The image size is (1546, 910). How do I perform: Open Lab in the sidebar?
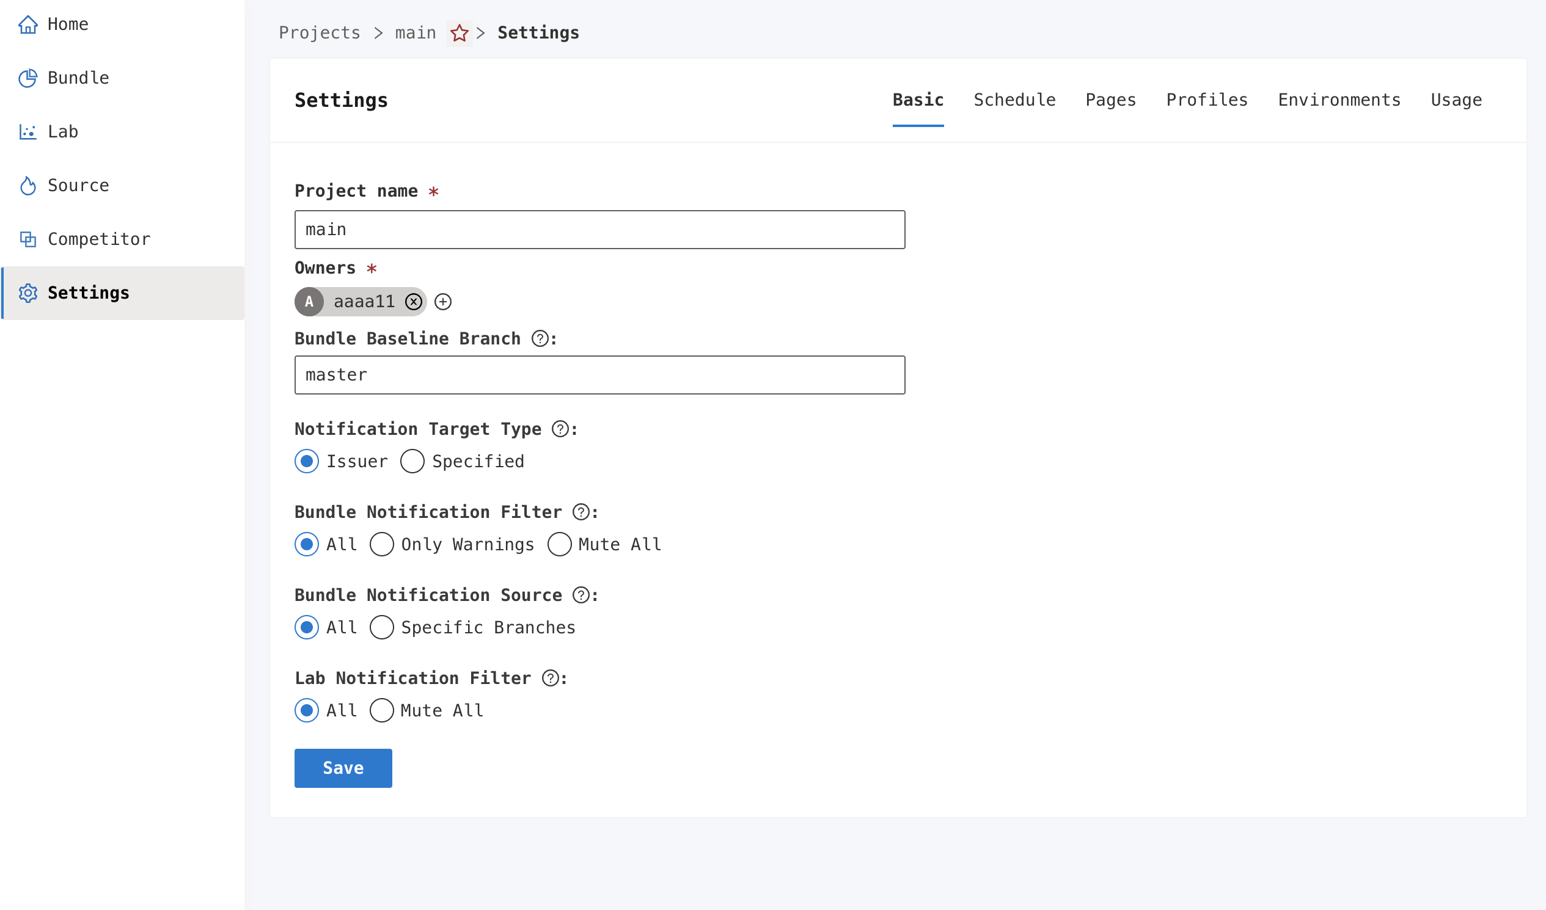click(x=123, y=132)
